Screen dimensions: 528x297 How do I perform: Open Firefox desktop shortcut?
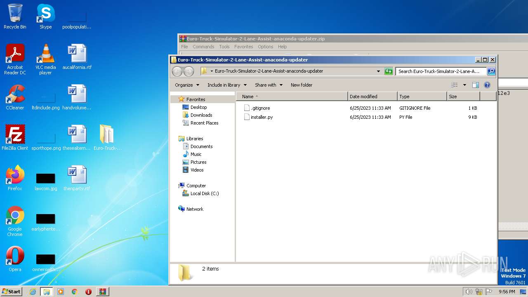tap(15, 178)
